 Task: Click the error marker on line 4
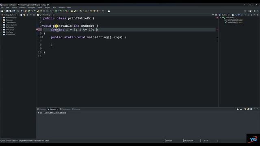(x=37, y=30)
